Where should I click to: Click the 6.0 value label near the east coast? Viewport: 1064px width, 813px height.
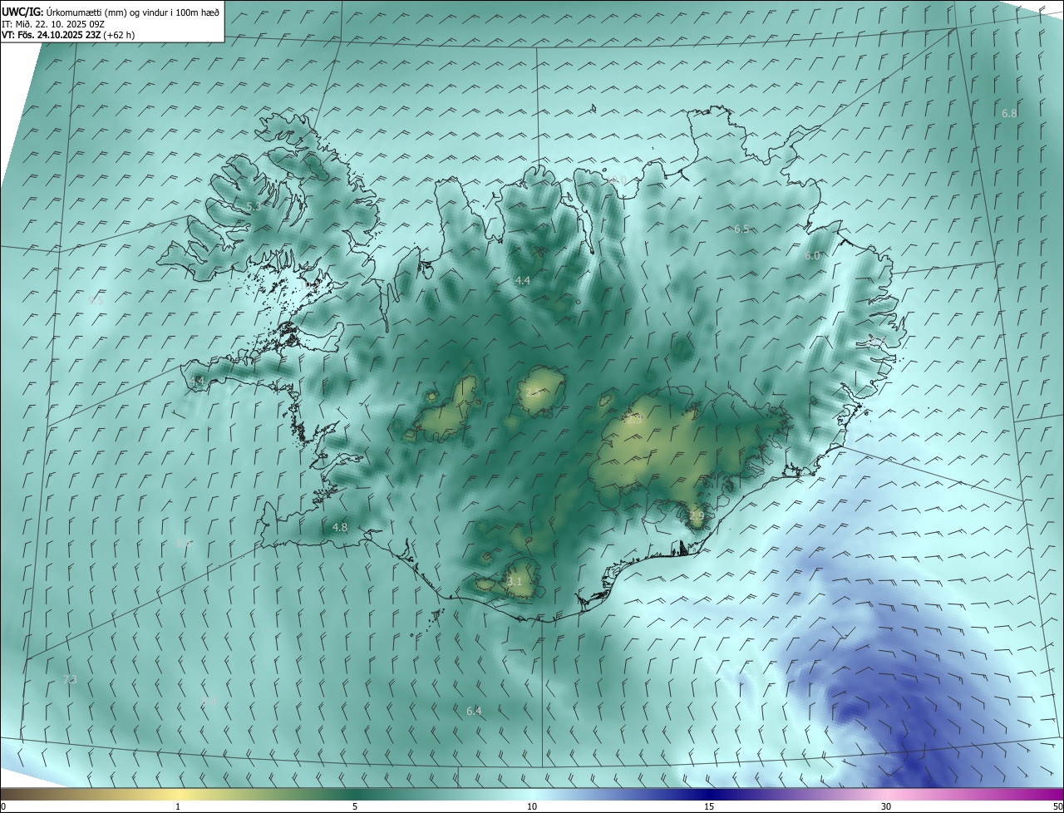[812, 256]
